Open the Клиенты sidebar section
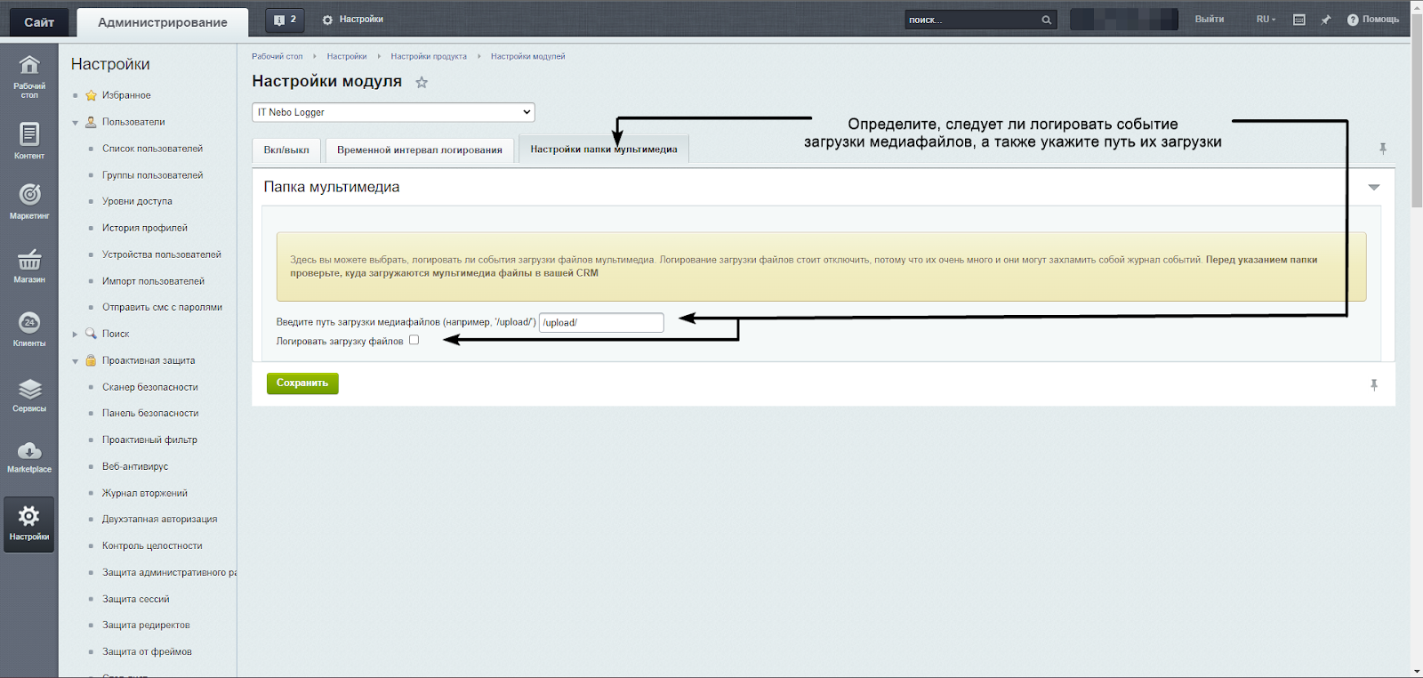Screen dimensions: 1423x678 (x=29, y=329)
